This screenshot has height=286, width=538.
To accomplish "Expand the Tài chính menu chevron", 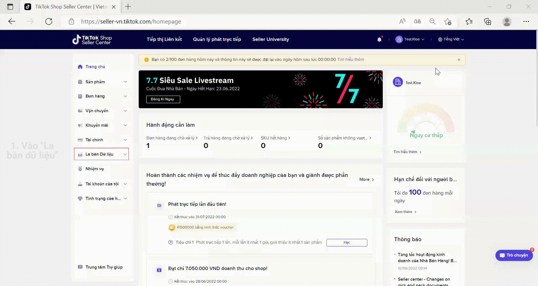I will pos(125,140).
